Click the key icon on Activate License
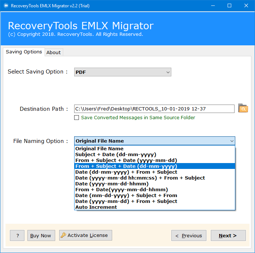The width and height of the screenshot is (255, 253). 63,235
